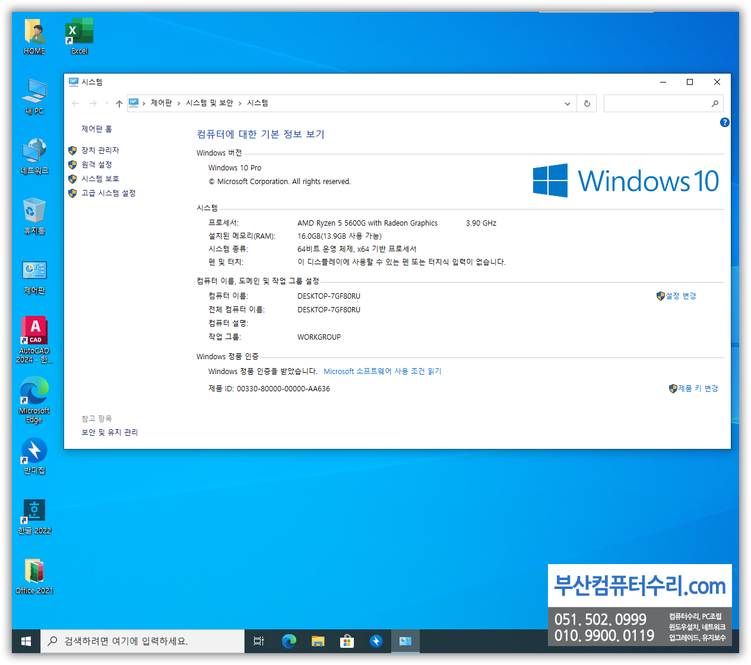Click the 시스템 window title bar icon
Image resolution: width=751 pixels, height=665 pixels.
pyautogui.click(x=74, y=82)
